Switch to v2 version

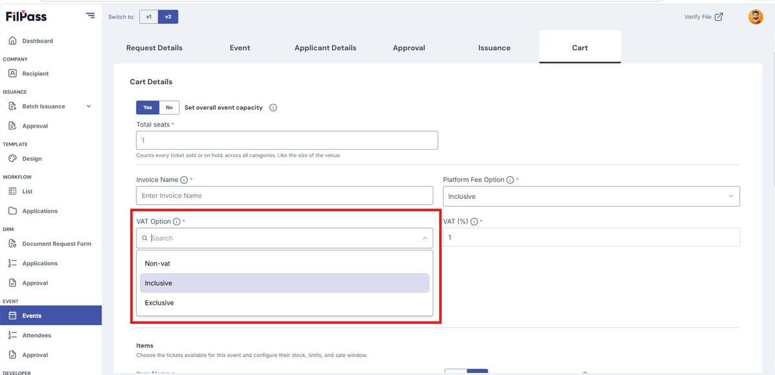pos(168,17)
